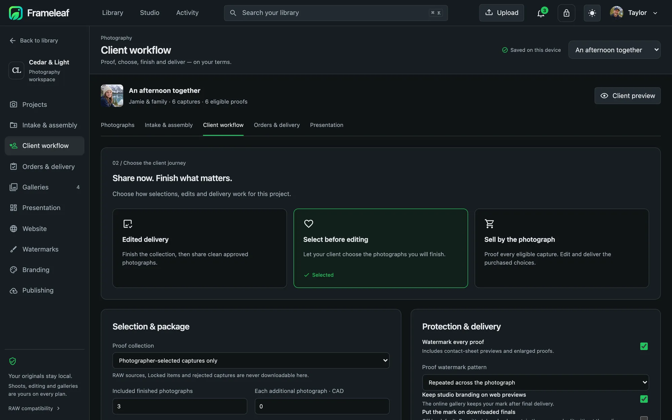Open Library in top navigation
The height and width of the screenshot is (420, 672).
(113, 13)
